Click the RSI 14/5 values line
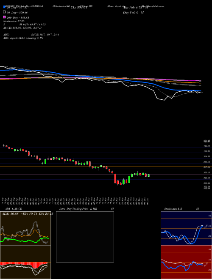 click(25, 25)
